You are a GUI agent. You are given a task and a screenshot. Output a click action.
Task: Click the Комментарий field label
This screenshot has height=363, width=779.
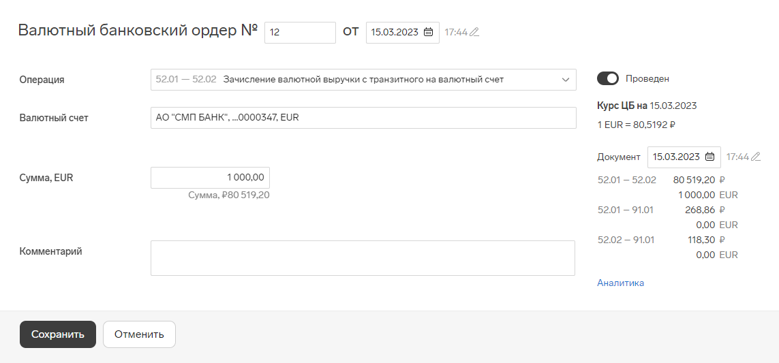pos(50,252)
